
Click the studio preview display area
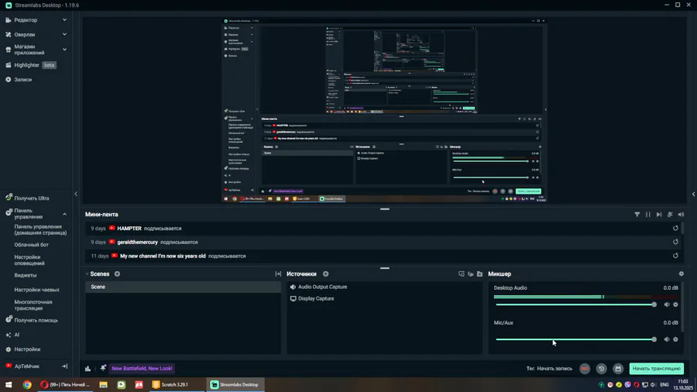[384, 110]
